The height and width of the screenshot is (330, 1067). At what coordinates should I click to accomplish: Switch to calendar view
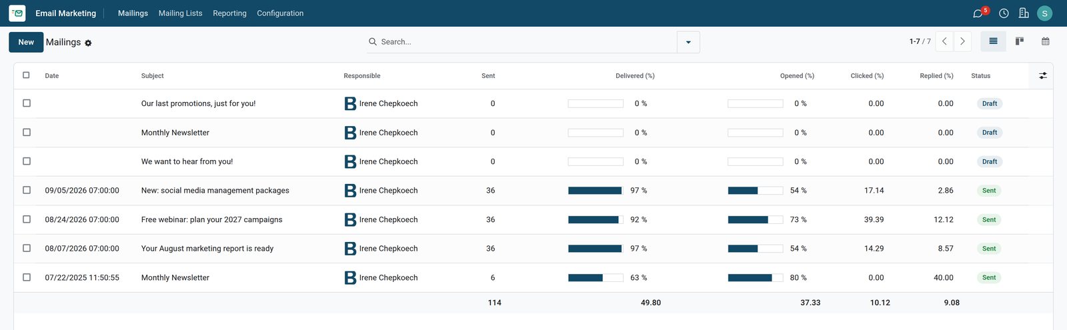pyautogui.click(x=1045, y=41)
